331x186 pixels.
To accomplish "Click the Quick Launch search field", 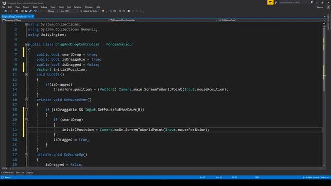I will pos(294,2).
